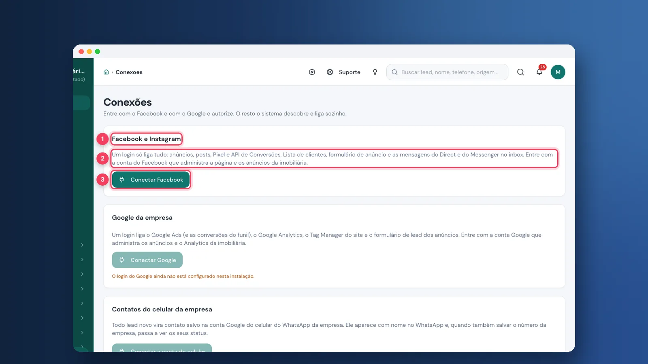The width and height of the screenshot is (648, 364).
Task: Click the green maximize window button
Action: click(98, 51)
